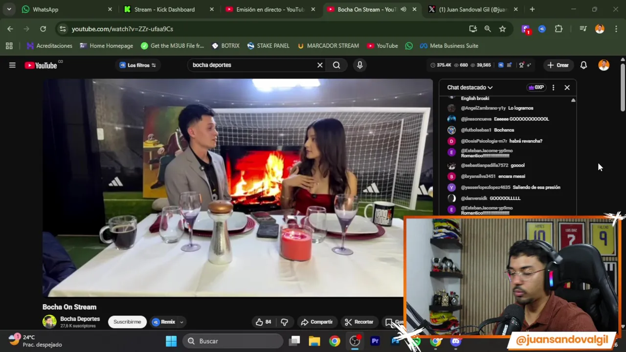The width and height of the screenshot is (626, 352).
Task: Switch to the WhatsApp tab
Action: [x=67, y=9]
